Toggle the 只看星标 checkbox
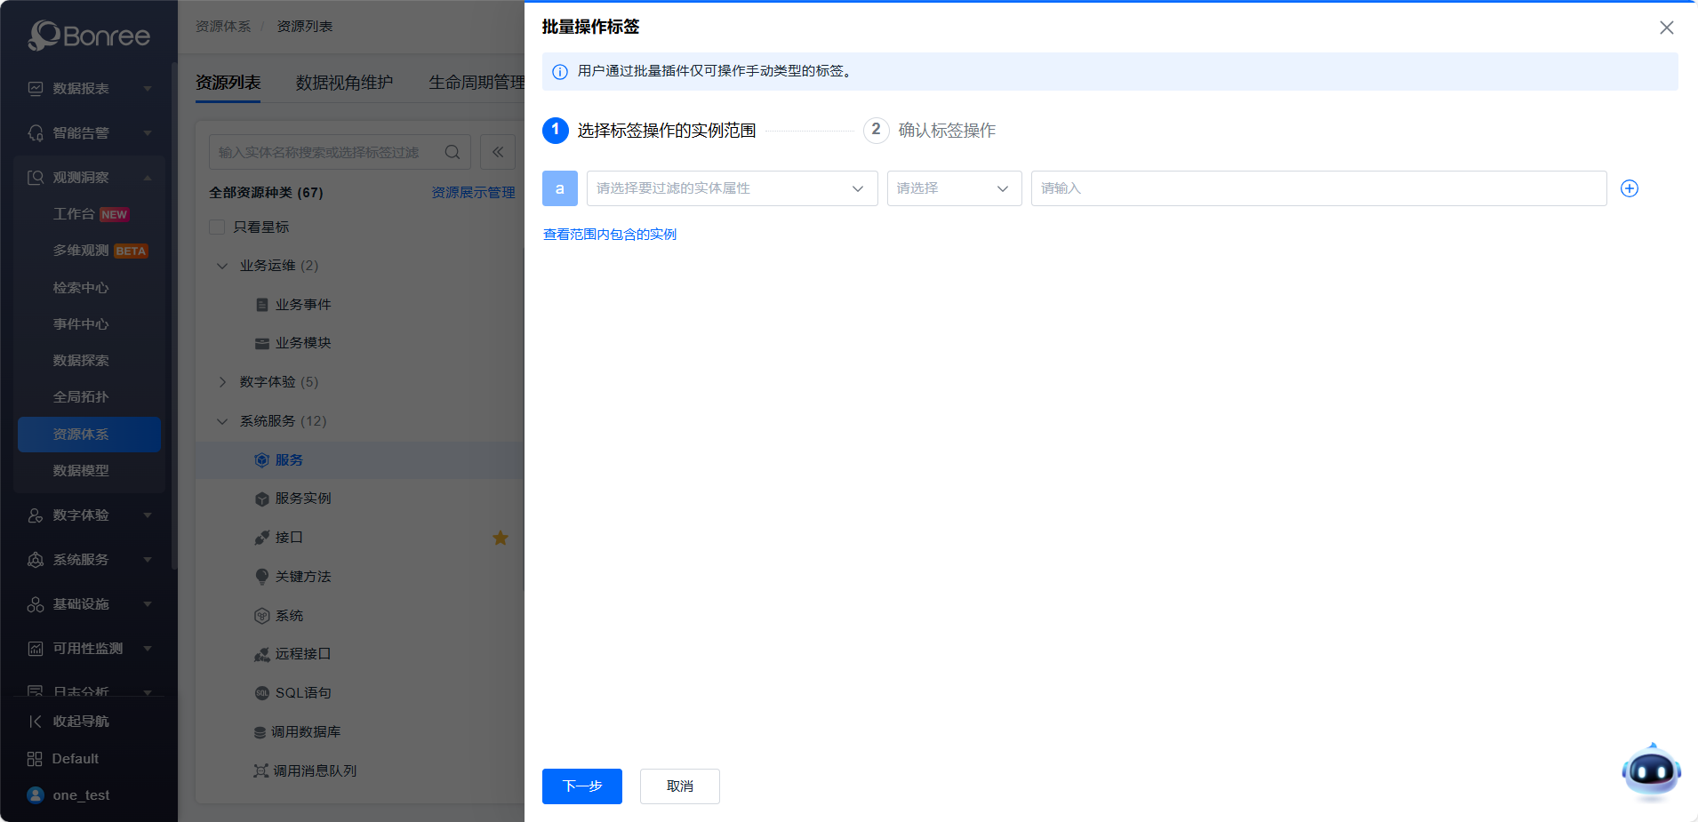The image size is (1698, 822). pos(217,227)
